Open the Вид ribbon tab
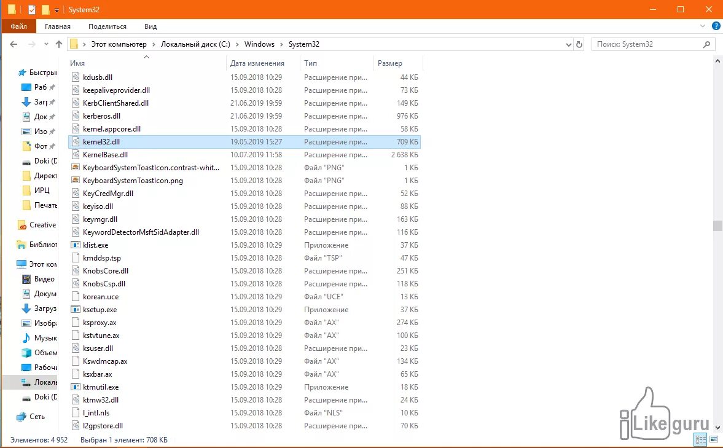Image resolution: width=723 pixels, height=448 pixels. pos(150,26)
